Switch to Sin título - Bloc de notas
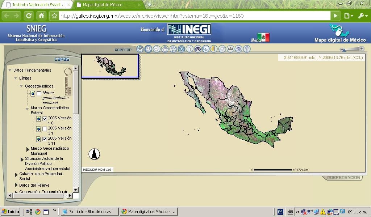This screenshot has height=217, width=371. click(x=90, y=212)
